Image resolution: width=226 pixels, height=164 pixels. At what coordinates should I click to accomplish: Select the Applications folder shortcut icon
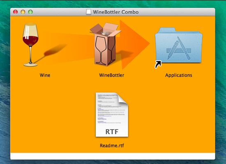179,46
